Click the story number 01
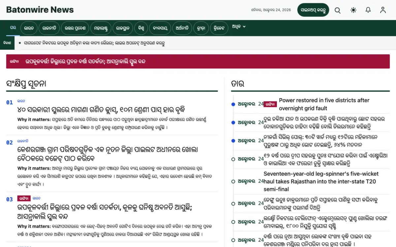The image size is (396, 247). [10, 102]
